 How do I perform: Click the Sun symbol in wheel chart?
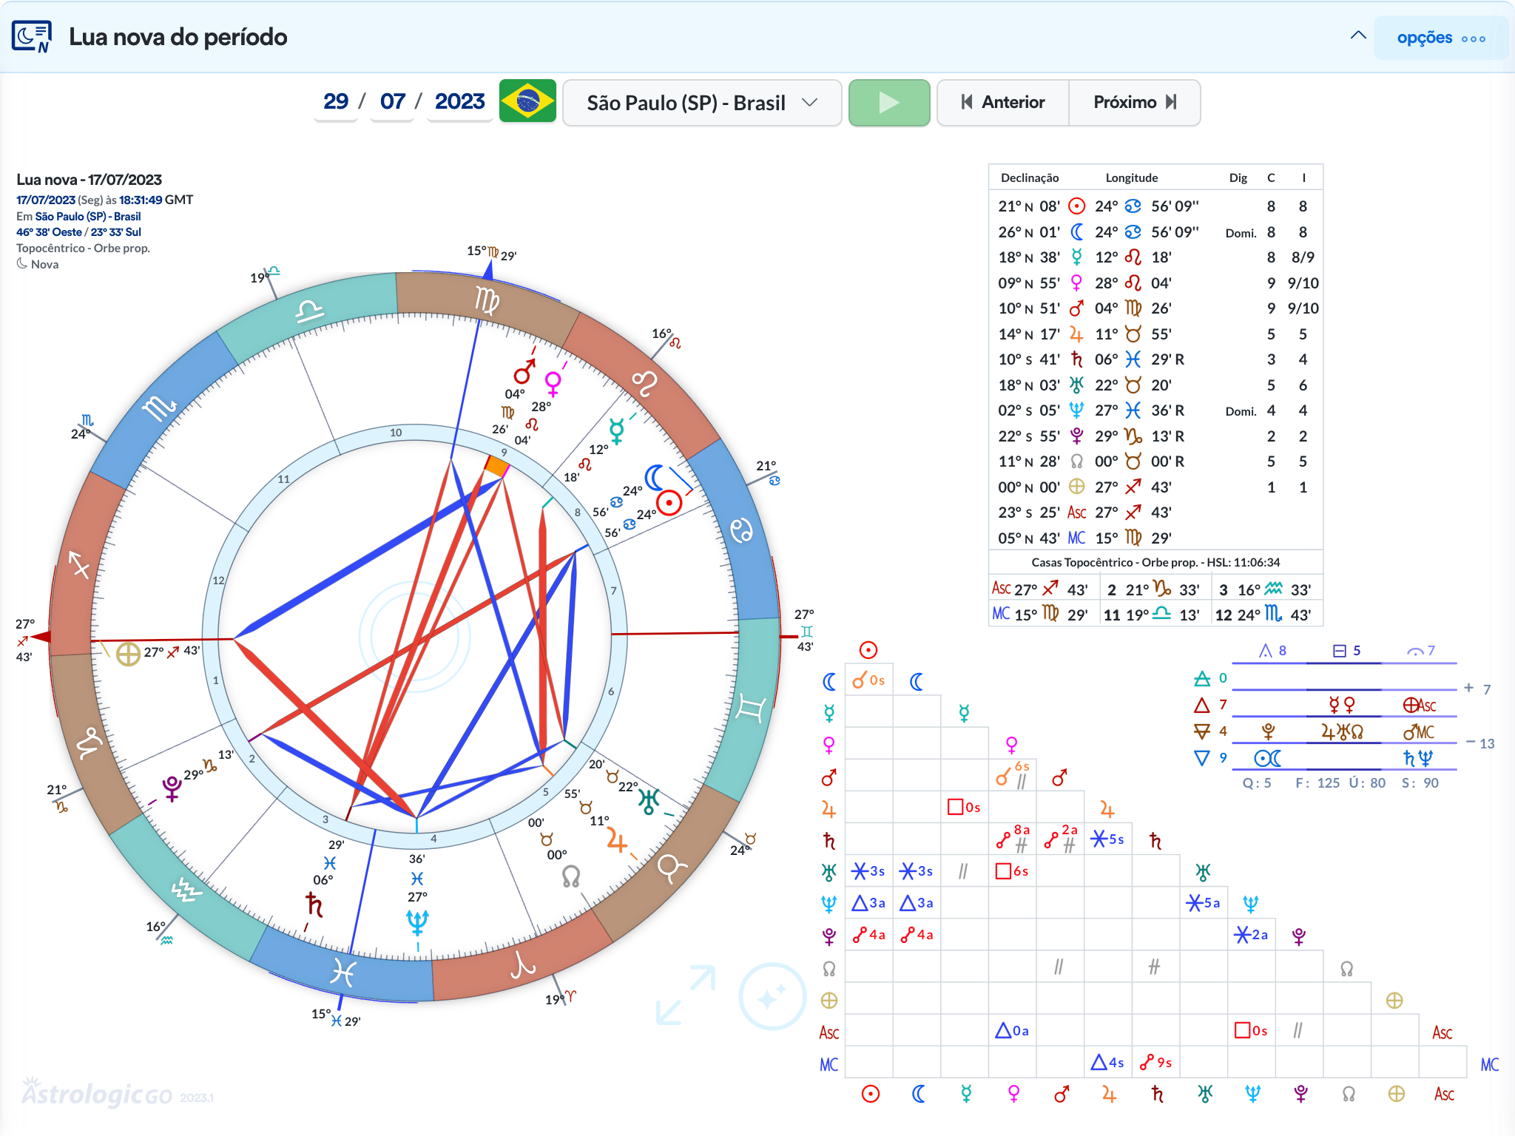[669, 503]
